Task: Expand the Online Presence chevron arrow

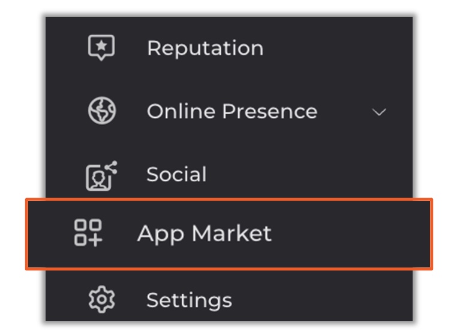Action: 379,112
